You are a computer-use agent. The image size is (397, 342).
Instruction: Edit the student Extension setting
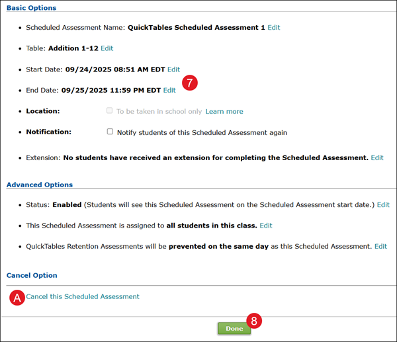pos(376,158)
